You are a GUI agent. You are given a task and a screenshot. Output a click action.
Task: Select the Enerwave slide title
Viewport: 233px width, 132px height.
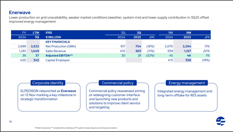click(19, 12)
